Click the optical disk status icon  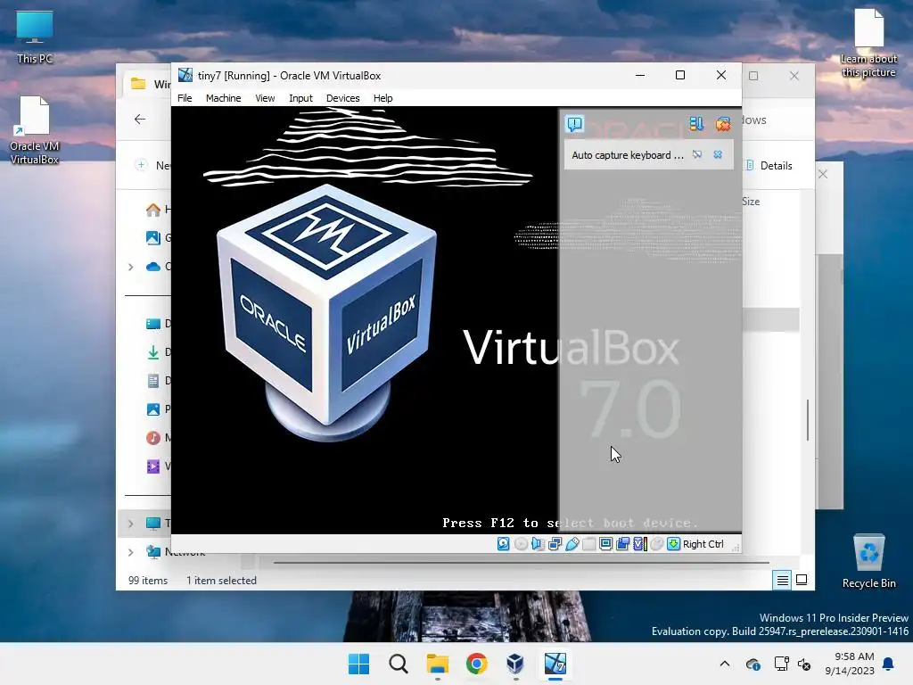[521, 544]
